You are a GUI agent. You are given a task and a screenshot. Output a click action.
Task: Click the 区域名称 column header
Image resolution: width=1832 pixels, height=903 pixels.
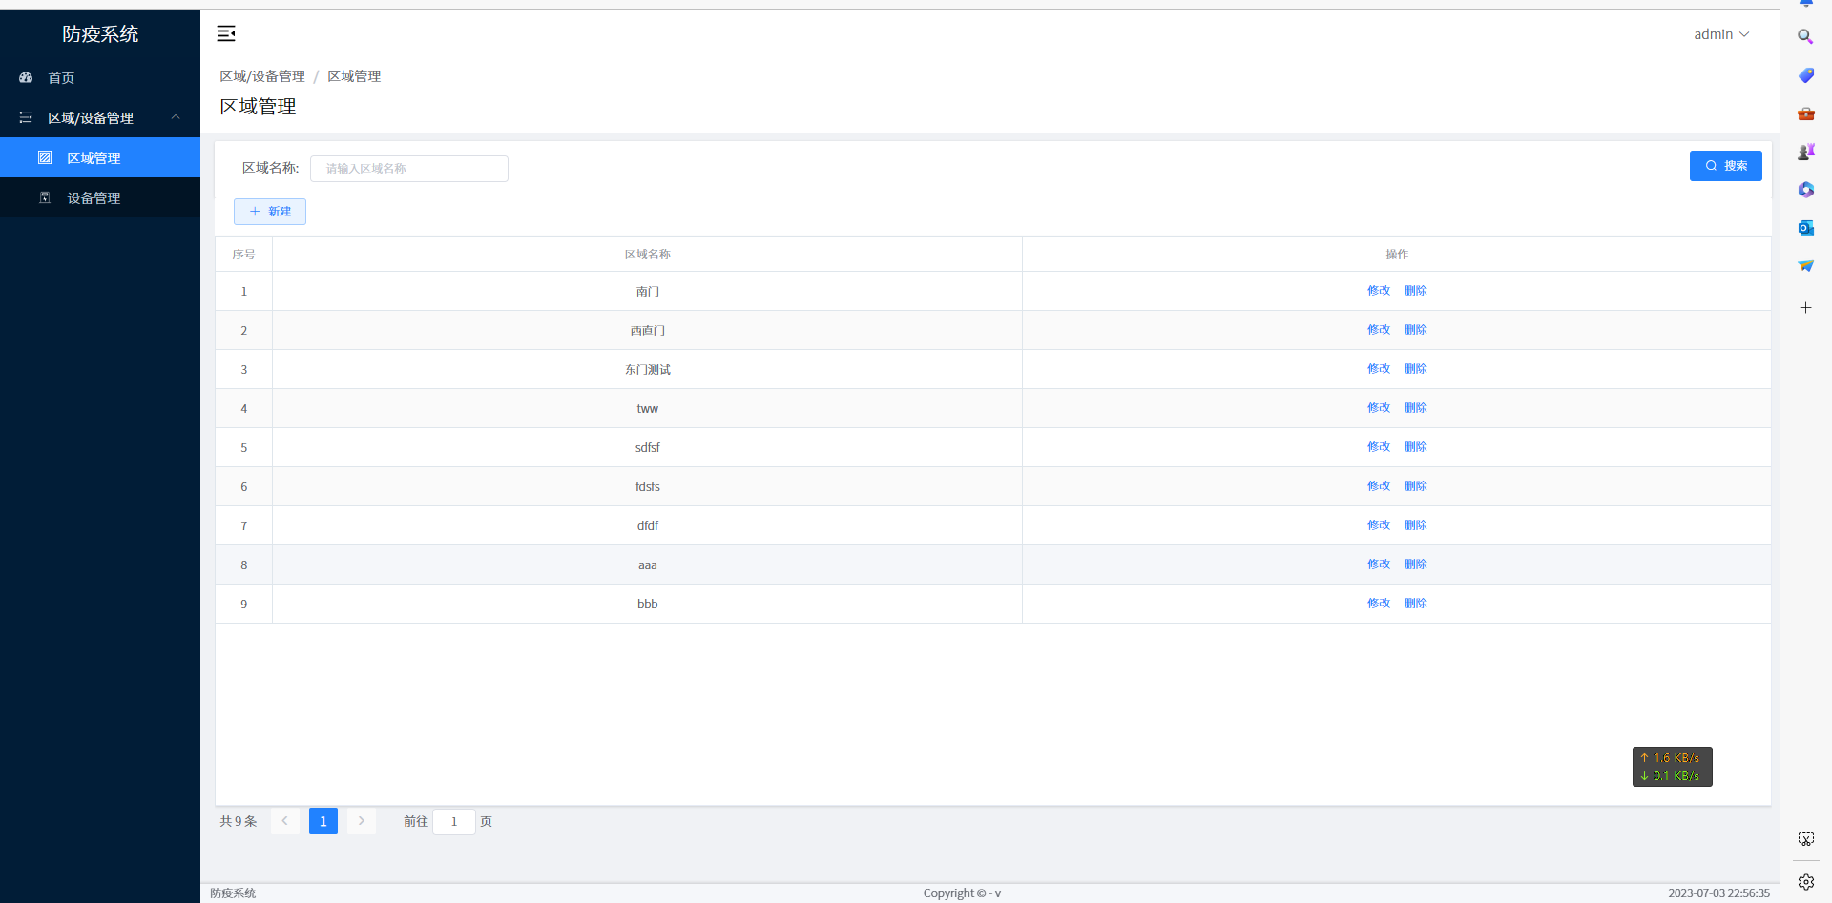tap(647, 255)
